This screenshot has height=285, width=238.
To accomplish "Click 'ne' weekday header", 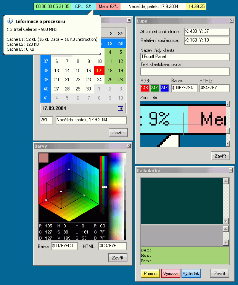I will (x=121, y=43).
